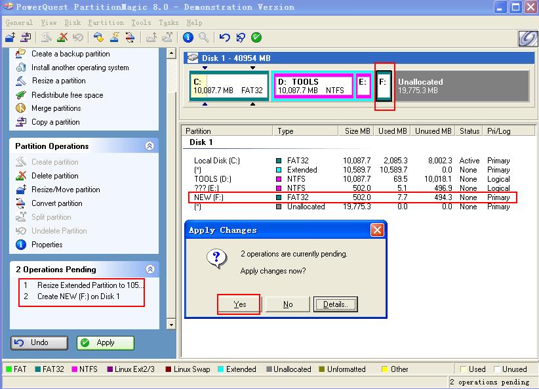
Task: Click the Copy a partition task icon
Action: (20, 122)
